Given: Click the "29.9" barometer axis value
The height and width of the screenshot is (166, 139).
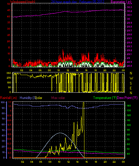Looking at the screenshot, I should [x=129, y=23].
